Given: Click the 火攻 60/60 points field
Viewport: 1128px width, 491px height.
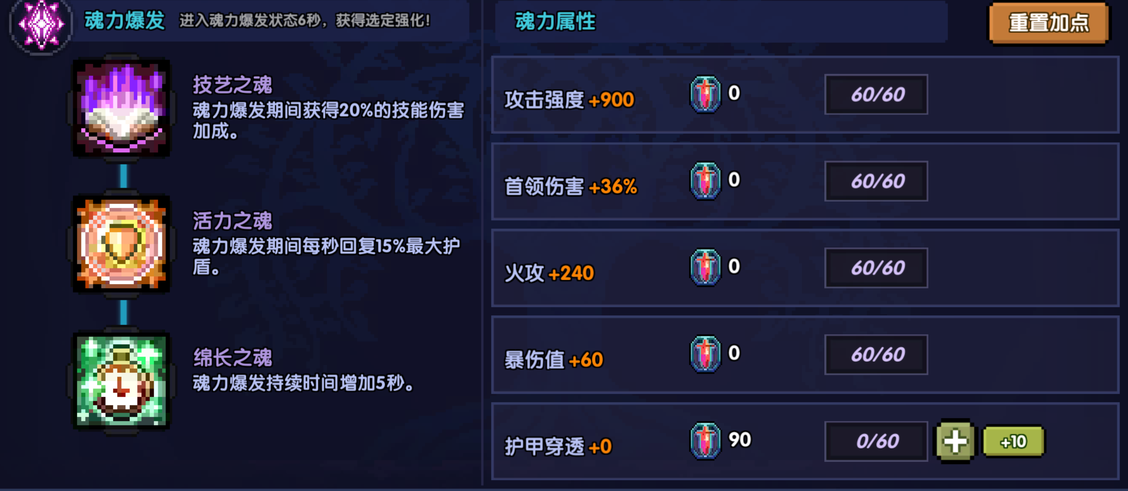Looking at the screenshot, I should click(x=876, y=268).
